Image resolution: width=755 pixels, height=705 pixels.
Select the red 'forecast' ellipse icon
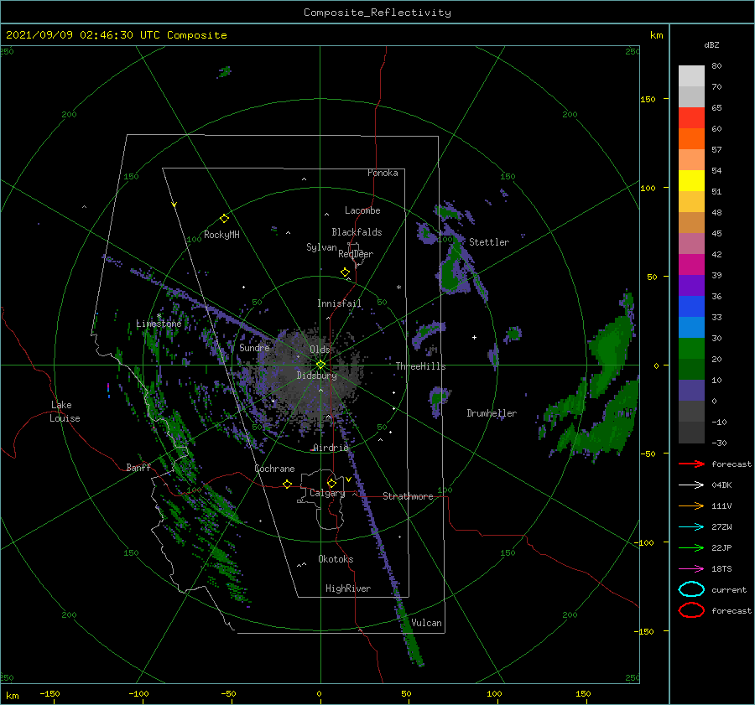click(691, 610)
